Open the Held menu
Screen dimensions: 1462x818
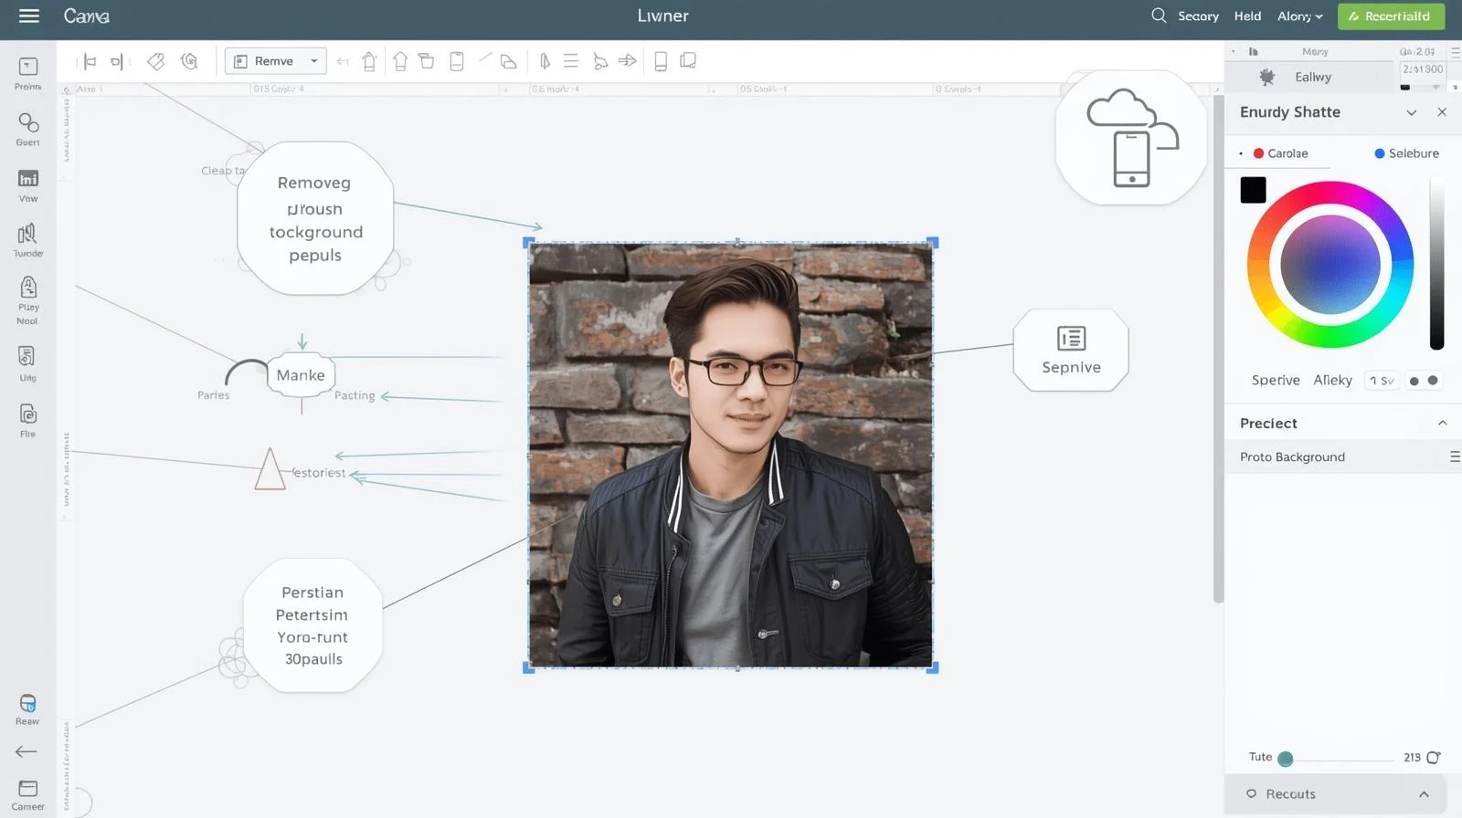click(1247, 16)
